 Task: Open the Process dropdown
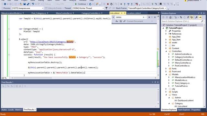click(42, 8)
